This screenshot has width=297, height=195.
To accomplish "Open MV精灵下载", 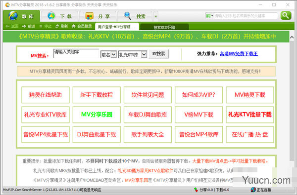I will tap(250, 95).
